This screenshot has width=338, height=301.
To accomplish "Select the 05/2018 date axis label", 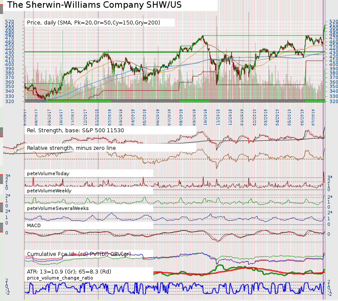I will (144, 117).
